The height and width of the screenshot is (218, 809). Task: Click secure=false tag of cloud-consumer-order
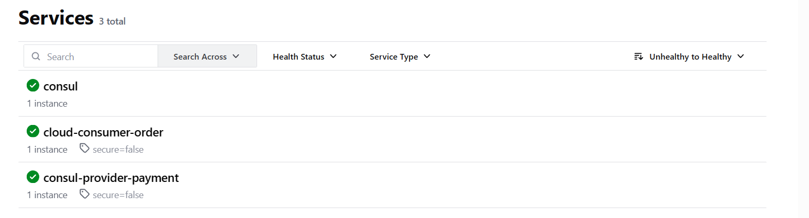click(118, 150)
